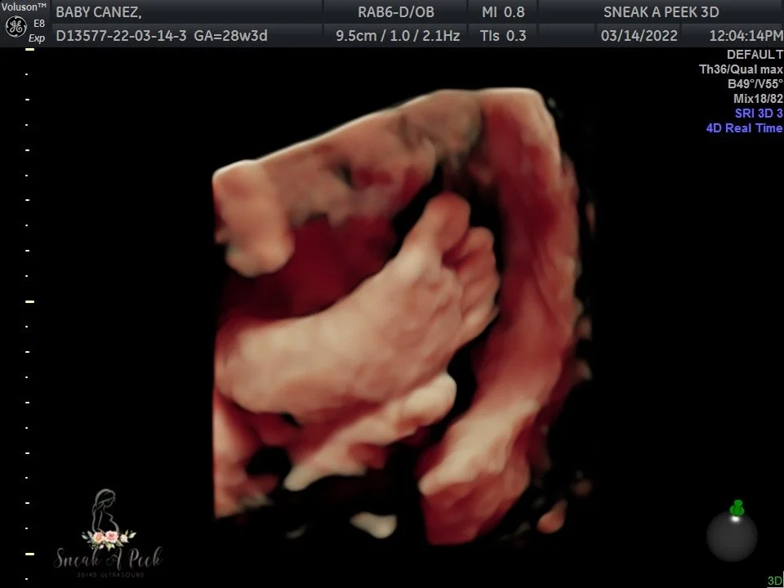Click the depth and frequency readout 9.5cm / 1.0 / 2.1Hz

point(398,35)
